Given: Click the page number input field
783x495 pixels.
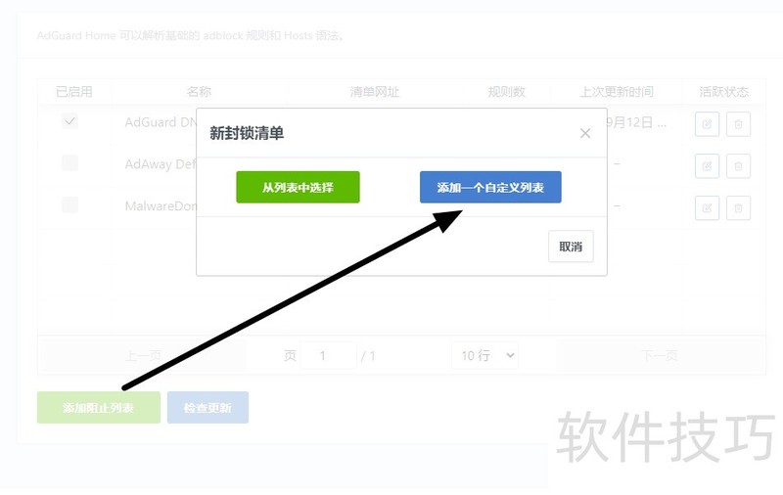Looking at the screenshot, I should (x=328, y=355).
